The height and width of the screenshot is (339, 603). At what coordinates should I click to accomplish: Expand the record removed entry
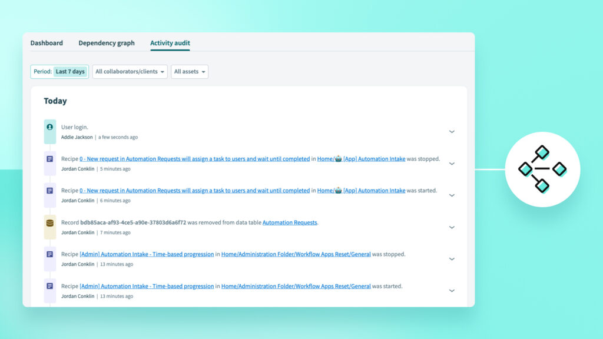pyautogui.click(x=452, y=227)
